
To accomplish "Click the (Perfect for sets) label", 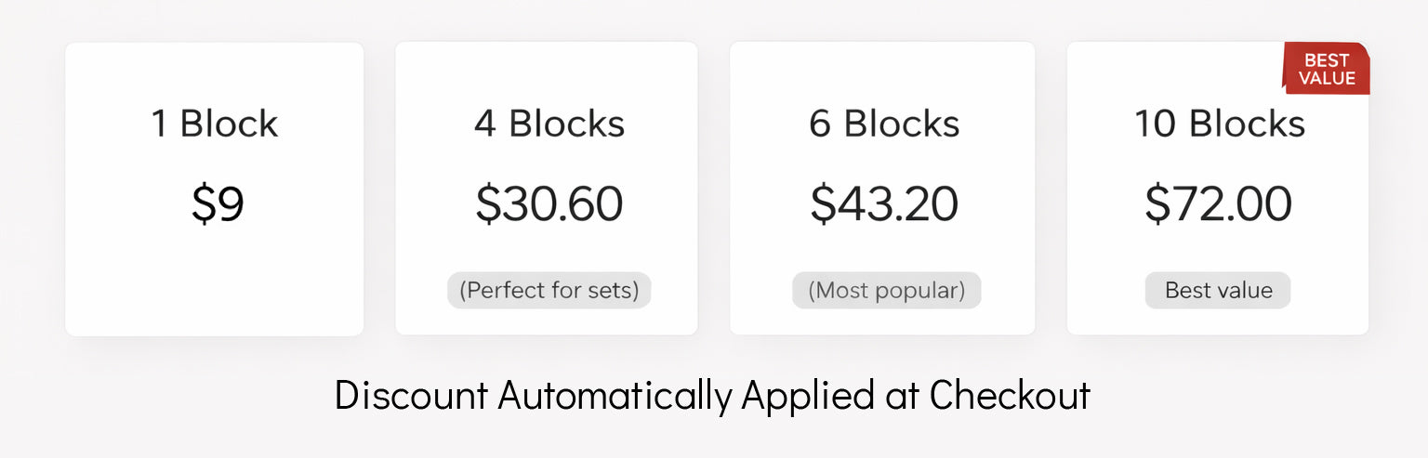I will [x=549, y=290].
